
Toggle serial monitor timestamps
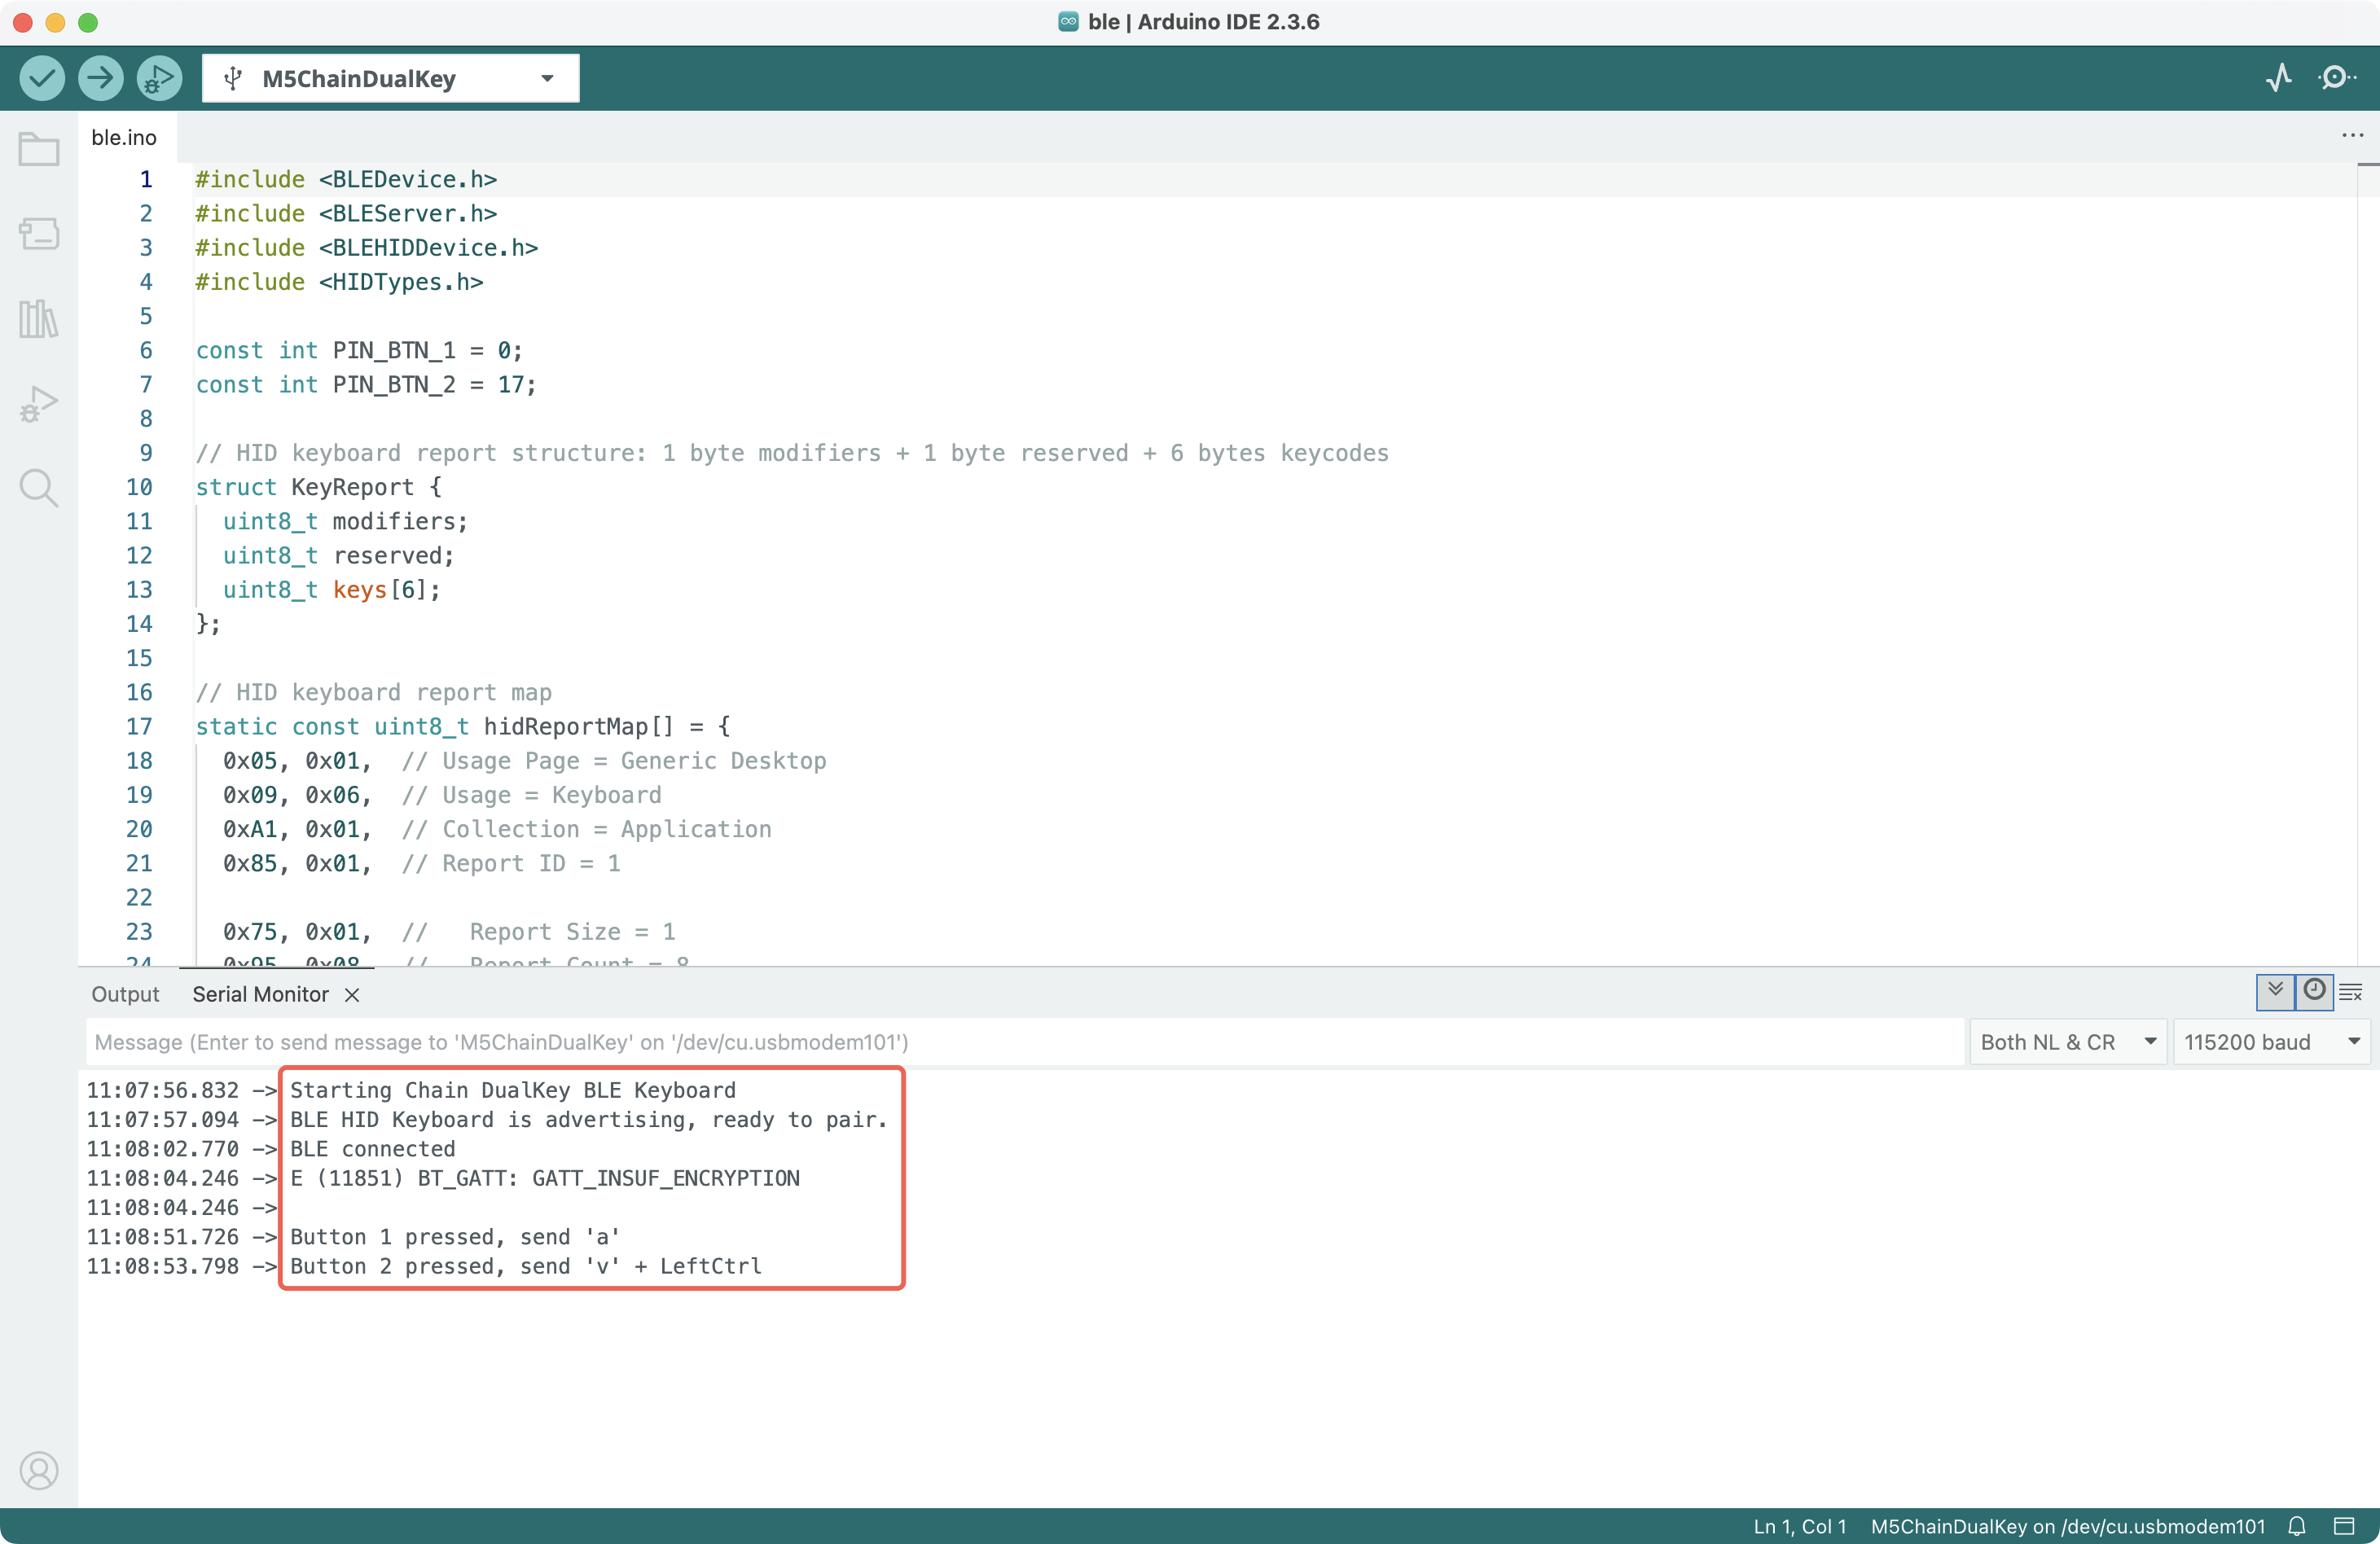click(2314, 991)
